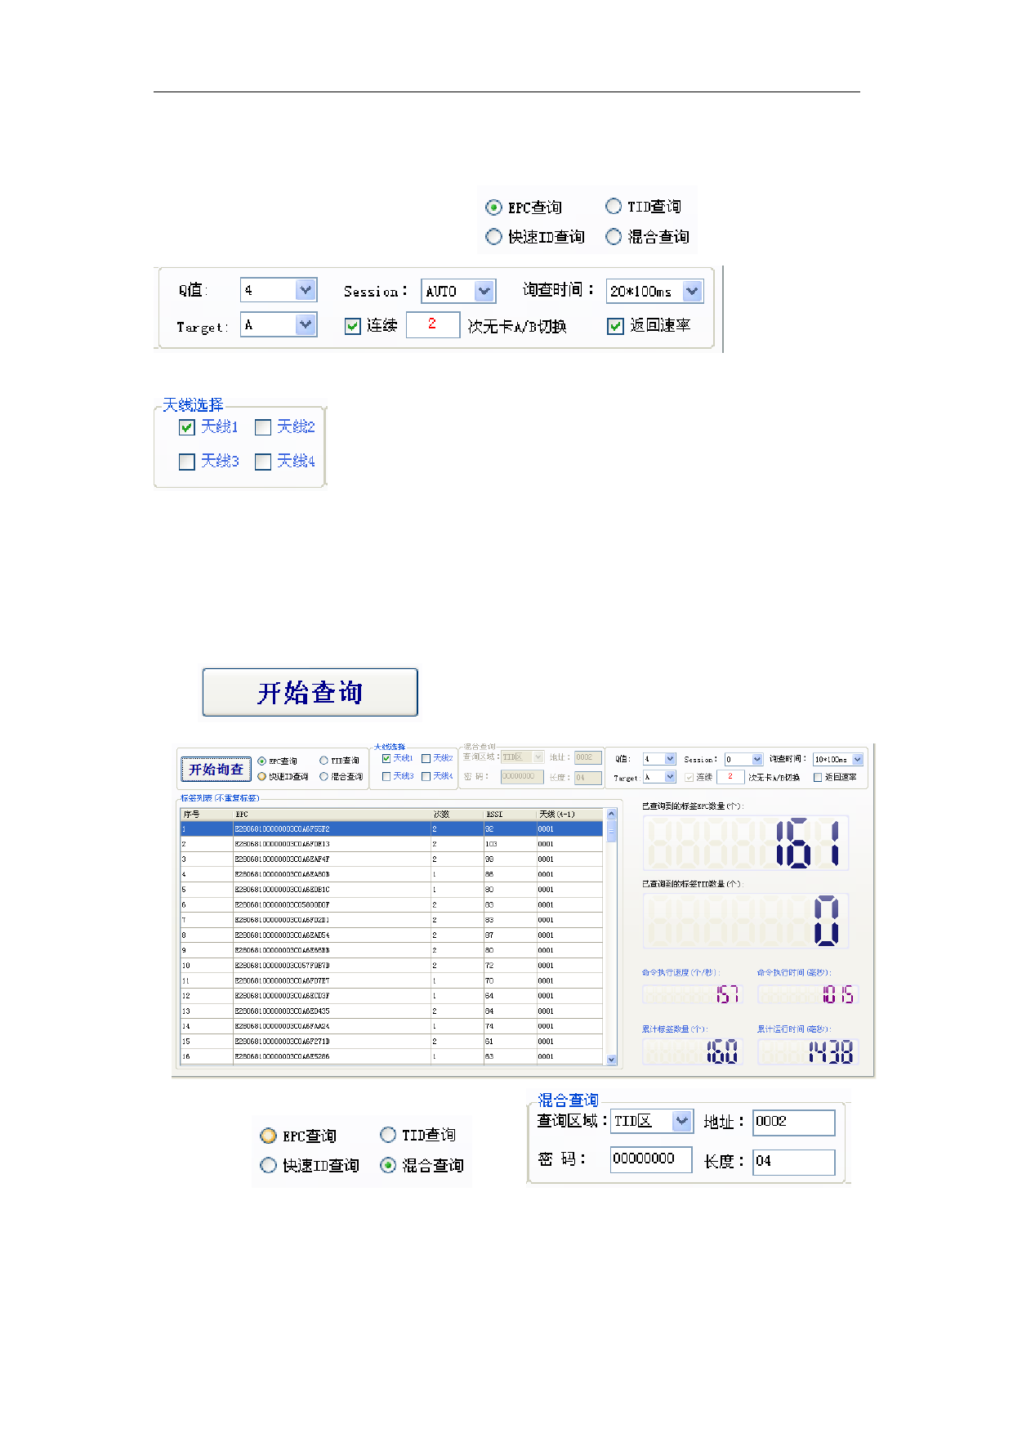Click the 次数 column header in tag list
This screenshot has width=1013, height=1433.
[456, 814]
